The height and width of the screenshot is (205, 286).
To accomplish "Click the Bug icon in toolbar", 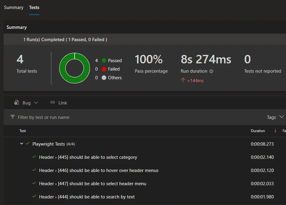I will tap(17, 103).
